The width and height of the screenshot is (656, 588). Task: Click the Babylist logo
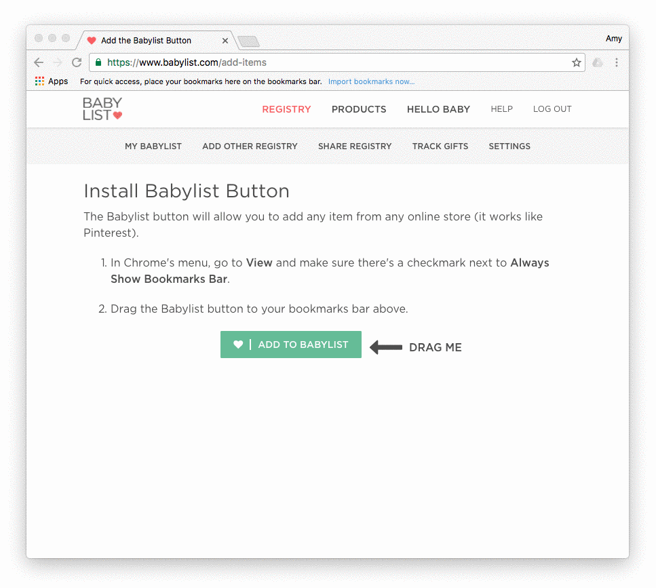[x=102, y=109]
